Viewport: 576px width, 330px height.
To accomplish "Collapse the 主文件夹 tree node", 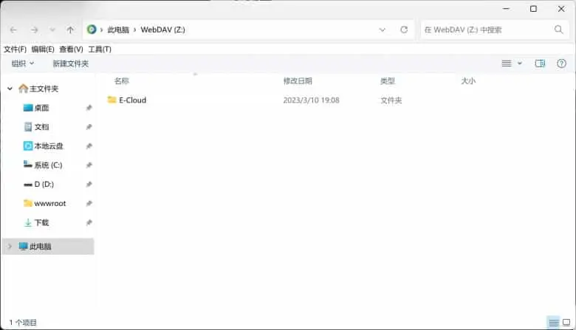I will tap(10, 89).
